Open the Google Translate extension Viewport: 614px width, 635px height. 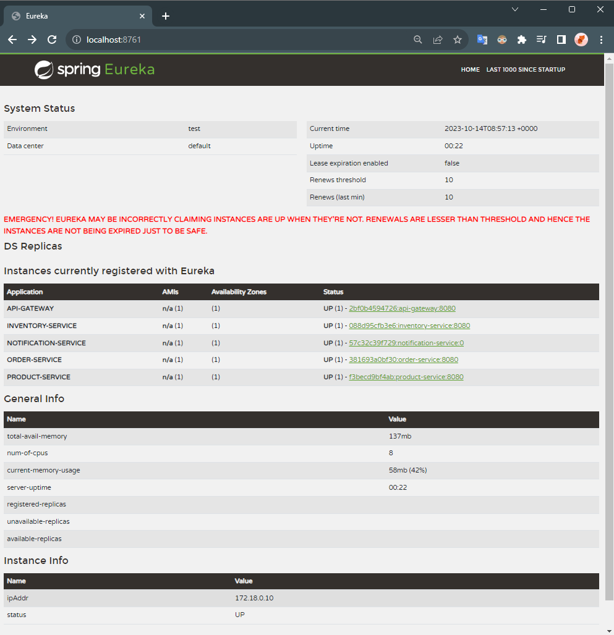point(482,40)
